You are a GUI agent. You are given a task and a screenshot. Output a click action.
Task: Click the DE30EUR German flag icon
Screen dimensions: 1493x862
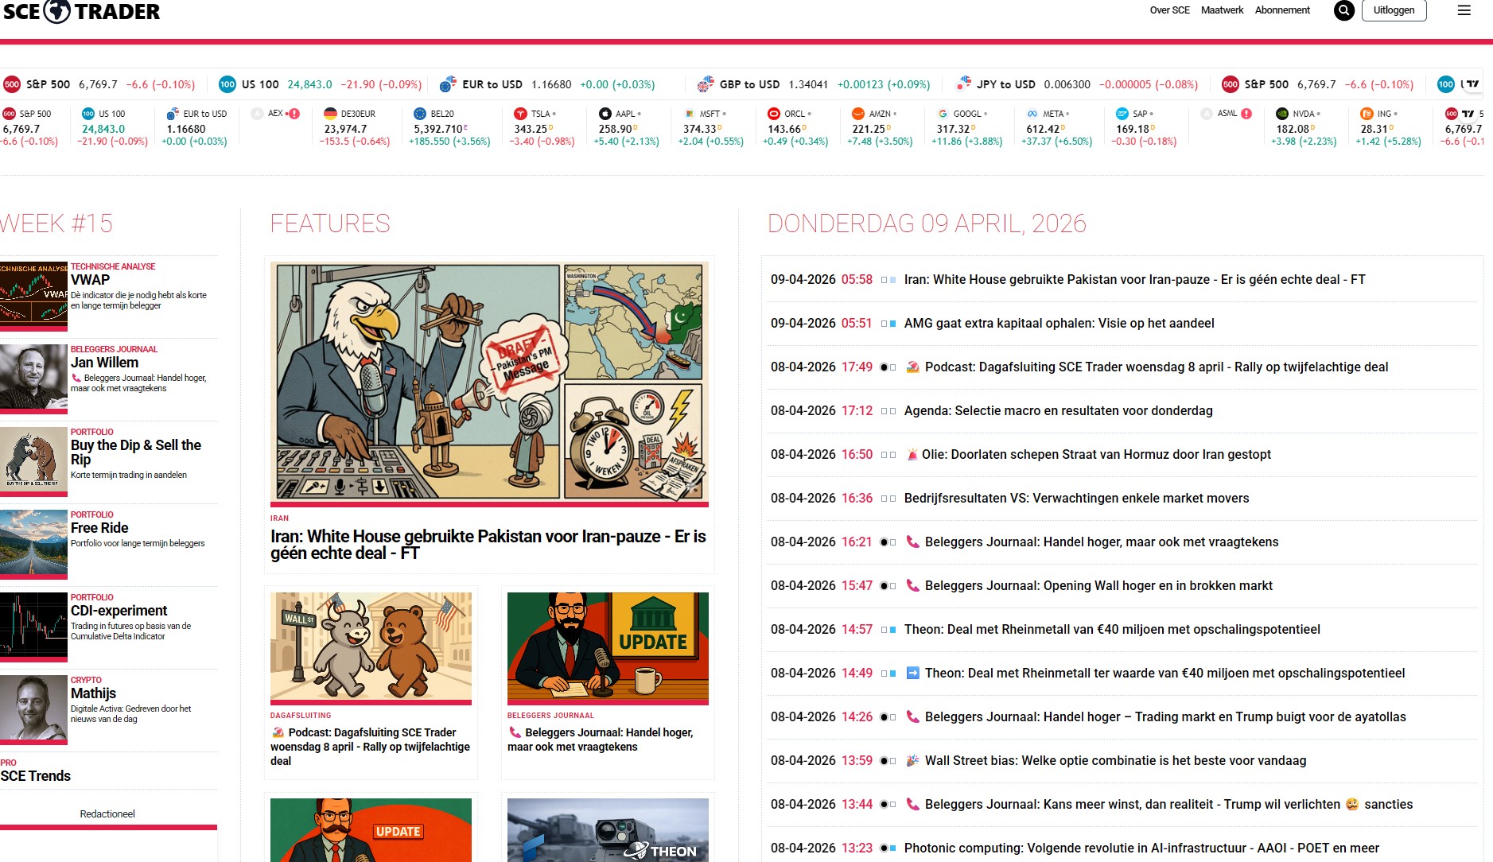point(330,114)
